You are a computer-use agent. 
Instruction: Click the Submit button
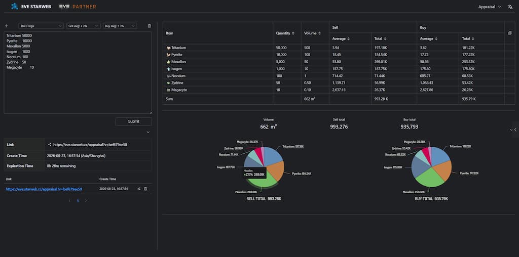tap(134, 121)
